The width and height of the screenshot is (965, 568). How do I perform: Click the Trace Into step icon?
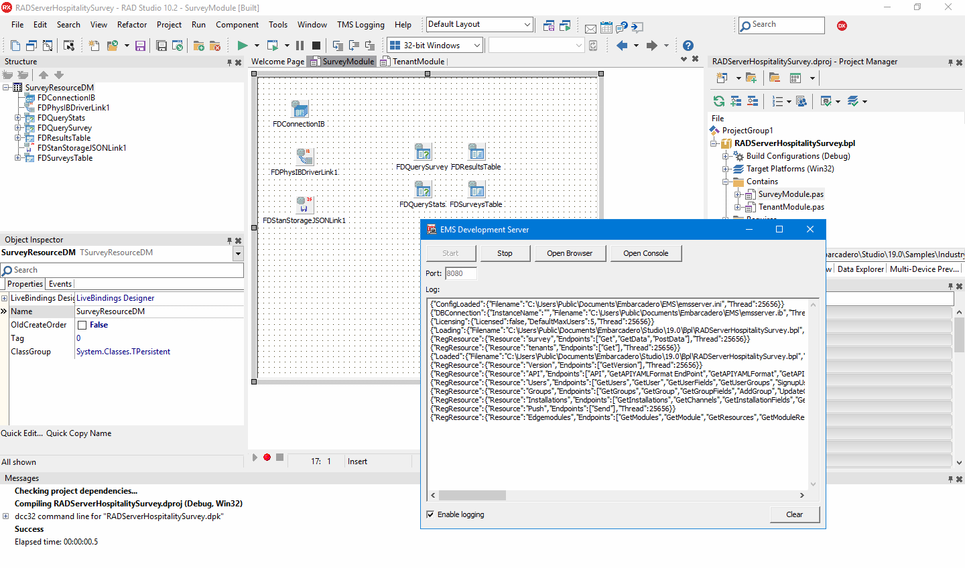coord(338,46)
